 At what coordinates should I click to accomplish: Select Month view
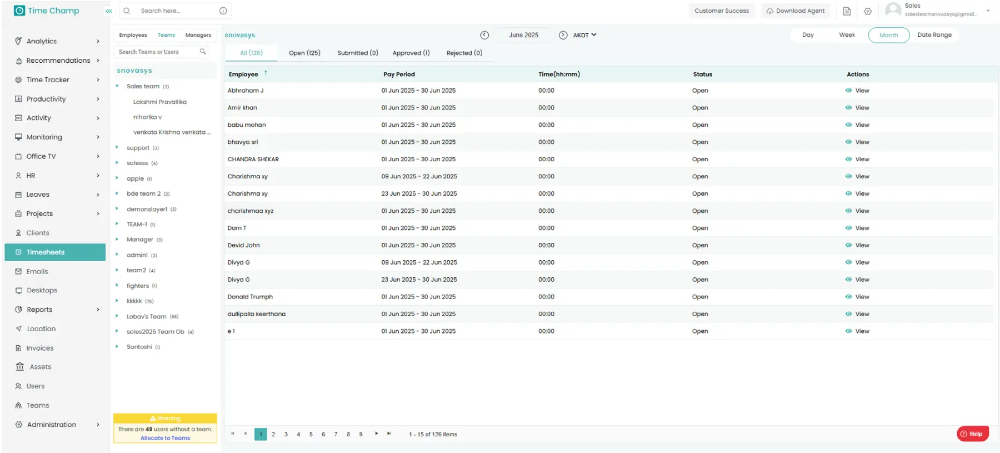pyautogui.click(x=889, y=35)
